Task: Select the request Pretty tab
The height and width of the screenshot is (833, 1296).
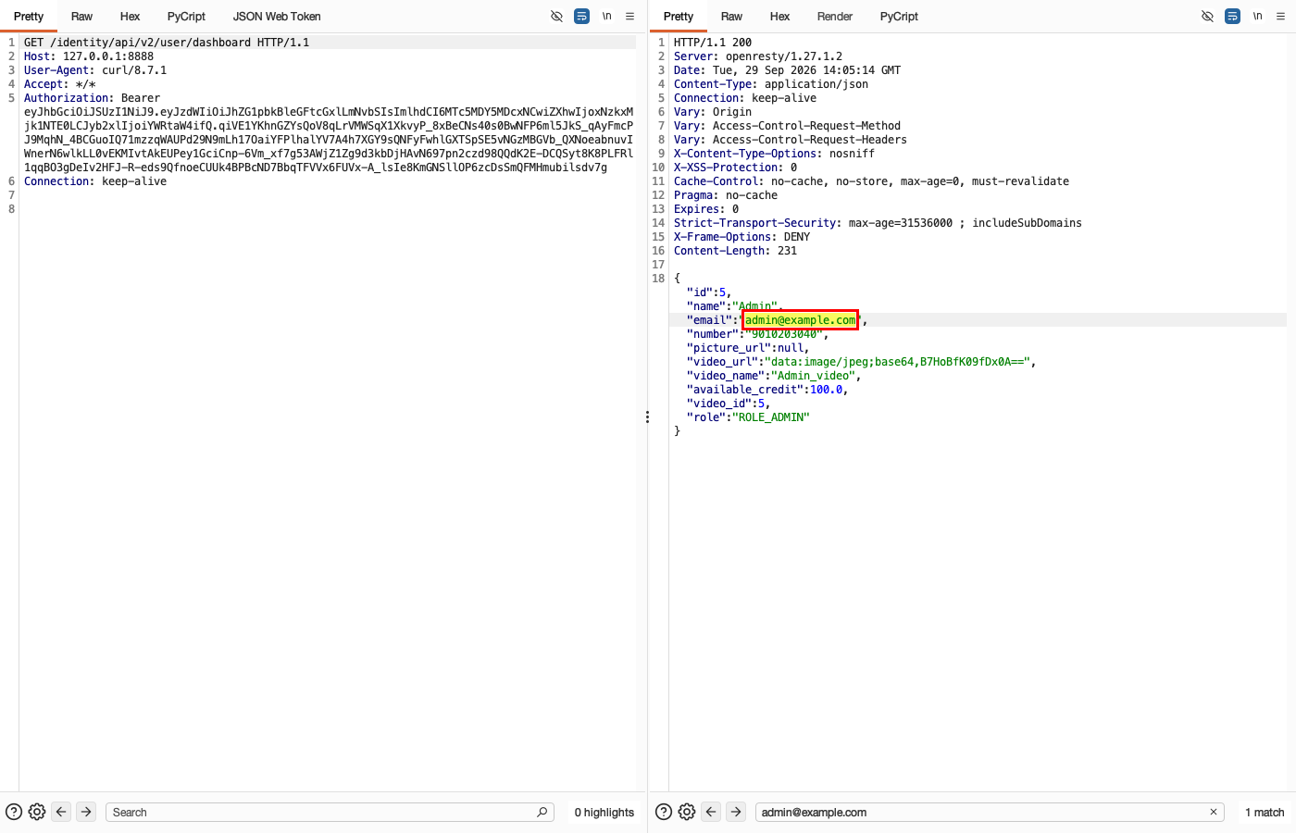Action: (29, 17)
